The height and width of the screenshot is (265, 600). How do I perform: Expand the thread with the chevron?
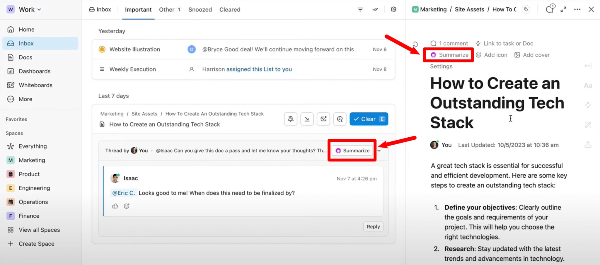click(x=379, y=151)
